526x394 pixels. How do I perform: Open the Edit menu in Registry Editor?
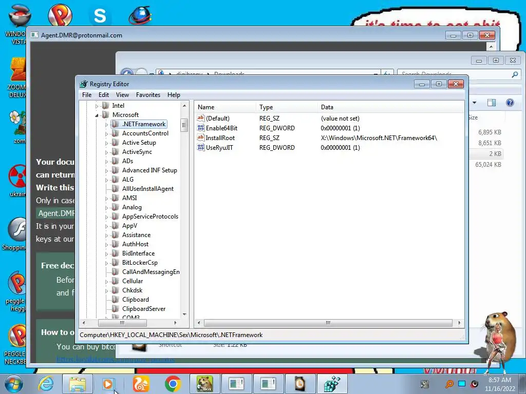point(103,95)
